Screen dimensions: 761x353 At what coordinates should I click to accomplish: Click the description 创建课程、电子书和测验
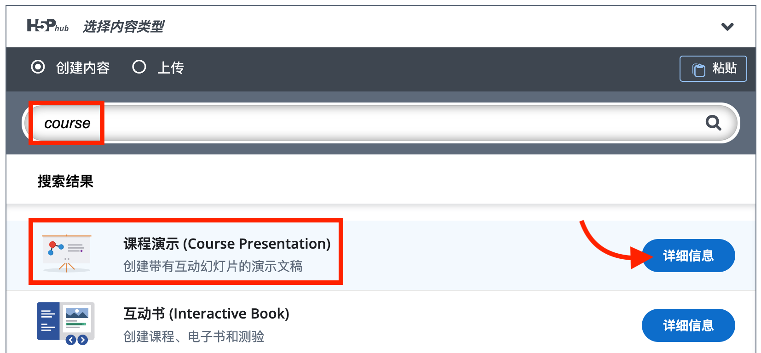[x=194, y=336]
